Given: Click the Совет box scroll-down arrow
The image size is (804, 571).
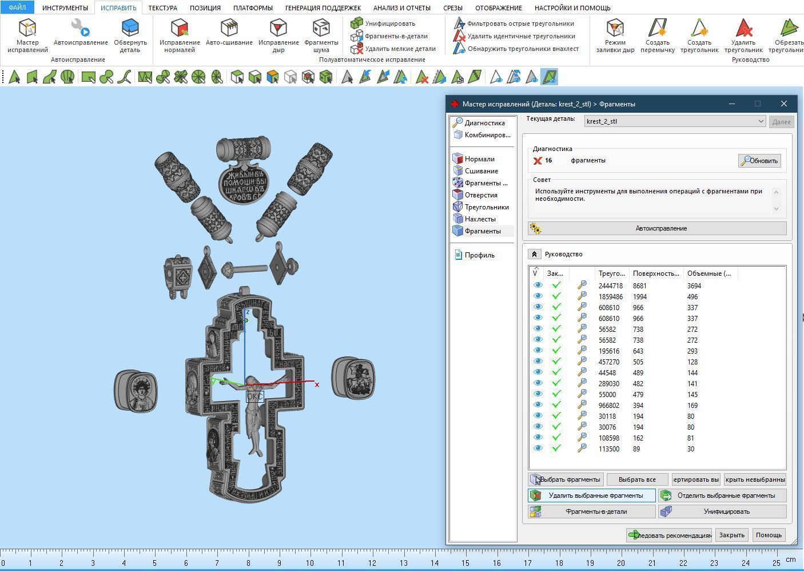Looking at the screenshot, I should click(776, 208).
